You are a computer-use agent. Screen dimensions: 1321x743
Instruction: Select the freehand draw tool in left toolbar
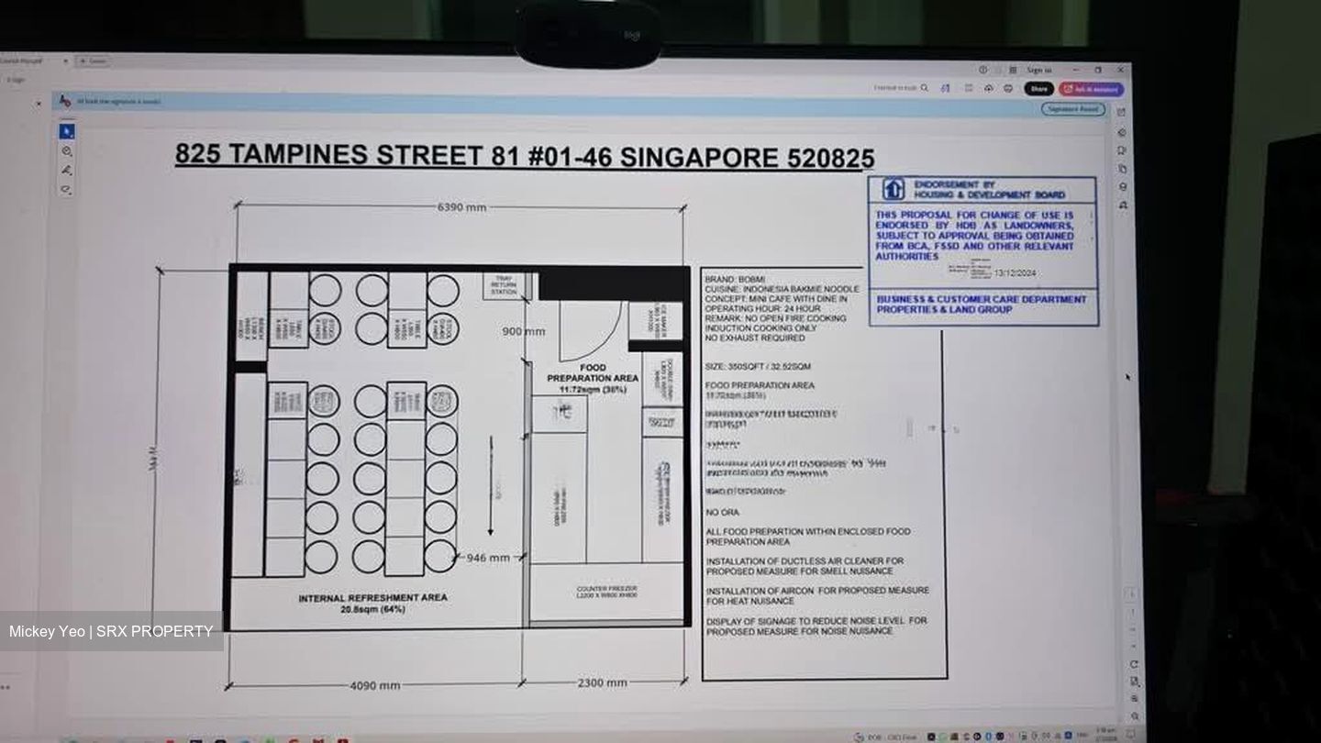click(x=66, y=190)
